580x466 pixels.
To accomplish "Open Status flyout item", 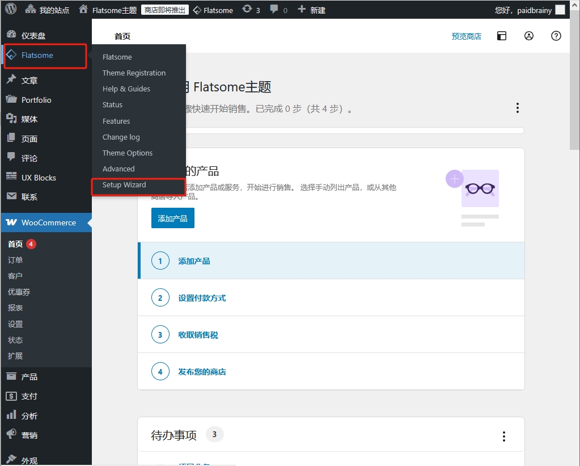I will click(x=112, y=105).
